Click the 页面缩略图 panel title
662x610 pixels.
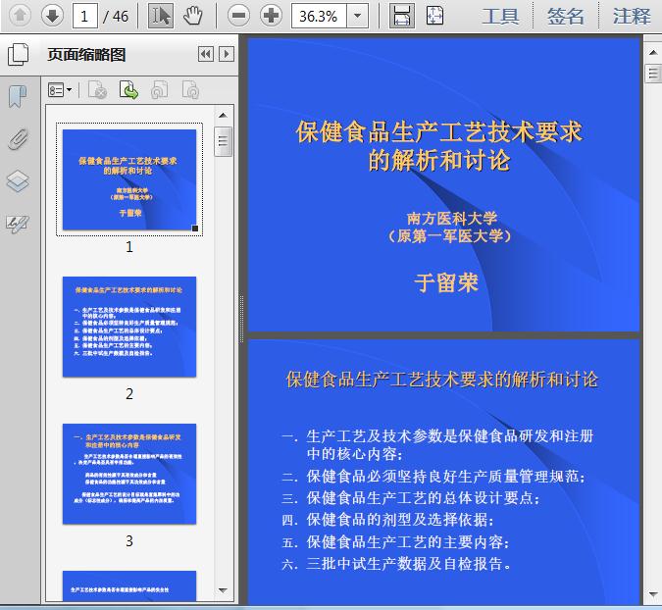86,55
